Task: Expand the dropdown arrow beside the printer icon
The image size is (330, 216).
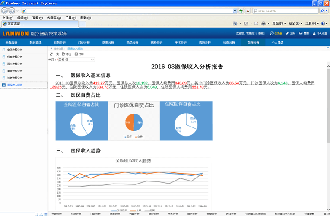Action: 268,23
